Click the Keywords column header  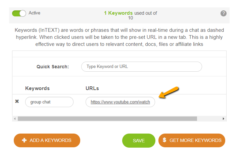click(37, 88)
